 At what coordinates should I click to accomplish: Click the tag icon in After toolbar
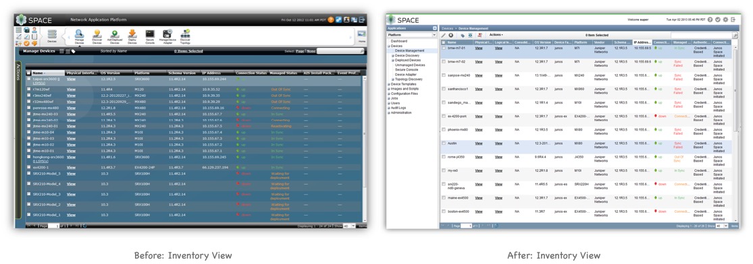(463, 35)
